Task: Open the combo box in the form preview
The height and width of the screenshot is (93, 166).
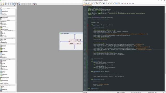Action: tap(78, 40)
